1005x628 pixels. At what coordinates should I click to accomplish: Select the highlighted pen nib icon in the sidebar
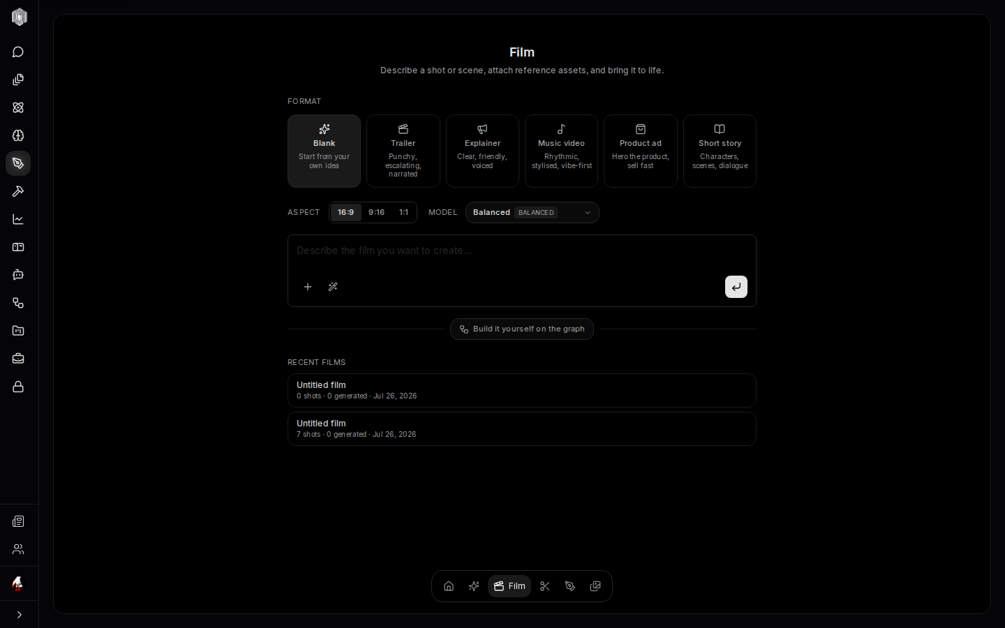pos(18,164)
